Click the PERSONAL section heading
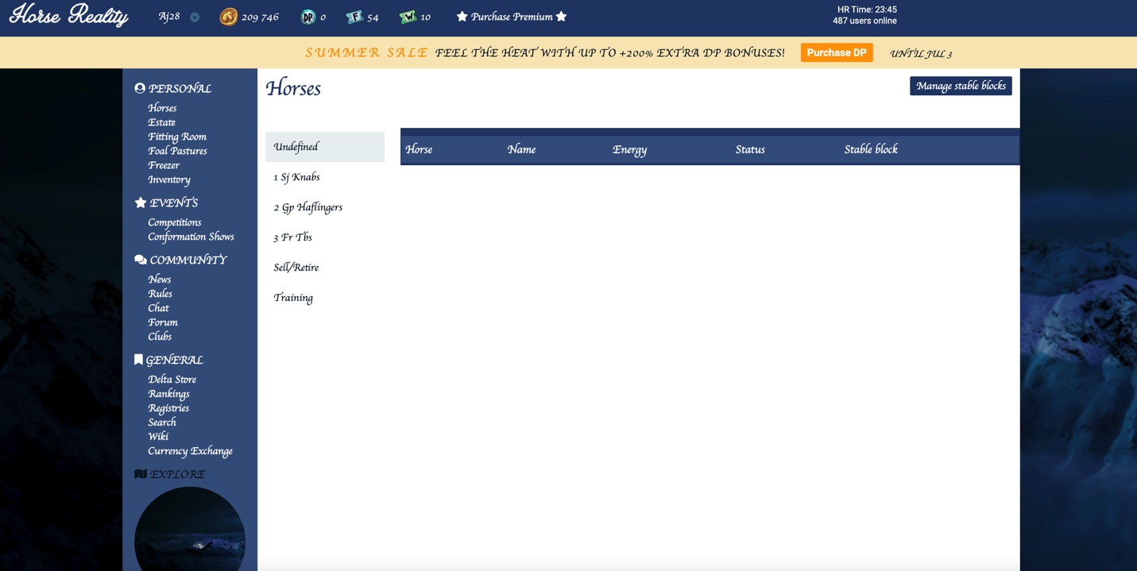Viewport: 1137px width, 571px height. point(180,88)
